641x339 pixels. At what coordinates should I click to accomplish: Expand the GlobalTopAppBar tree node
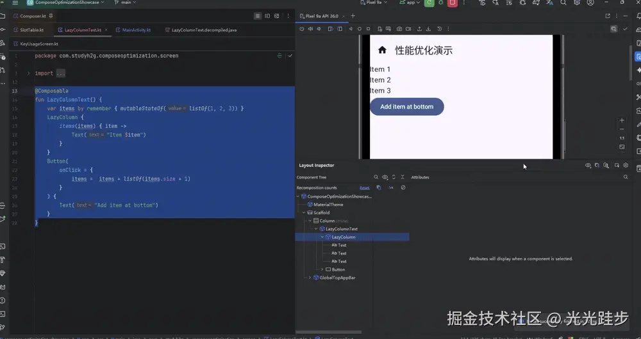(310, 278)
